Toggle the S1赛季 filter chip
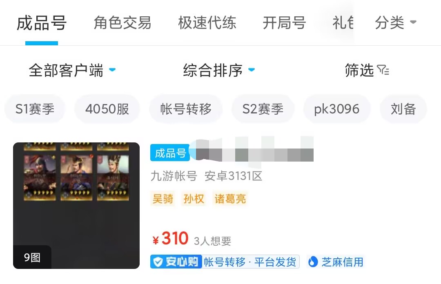 pyautogui.click(x=35, y=109)
